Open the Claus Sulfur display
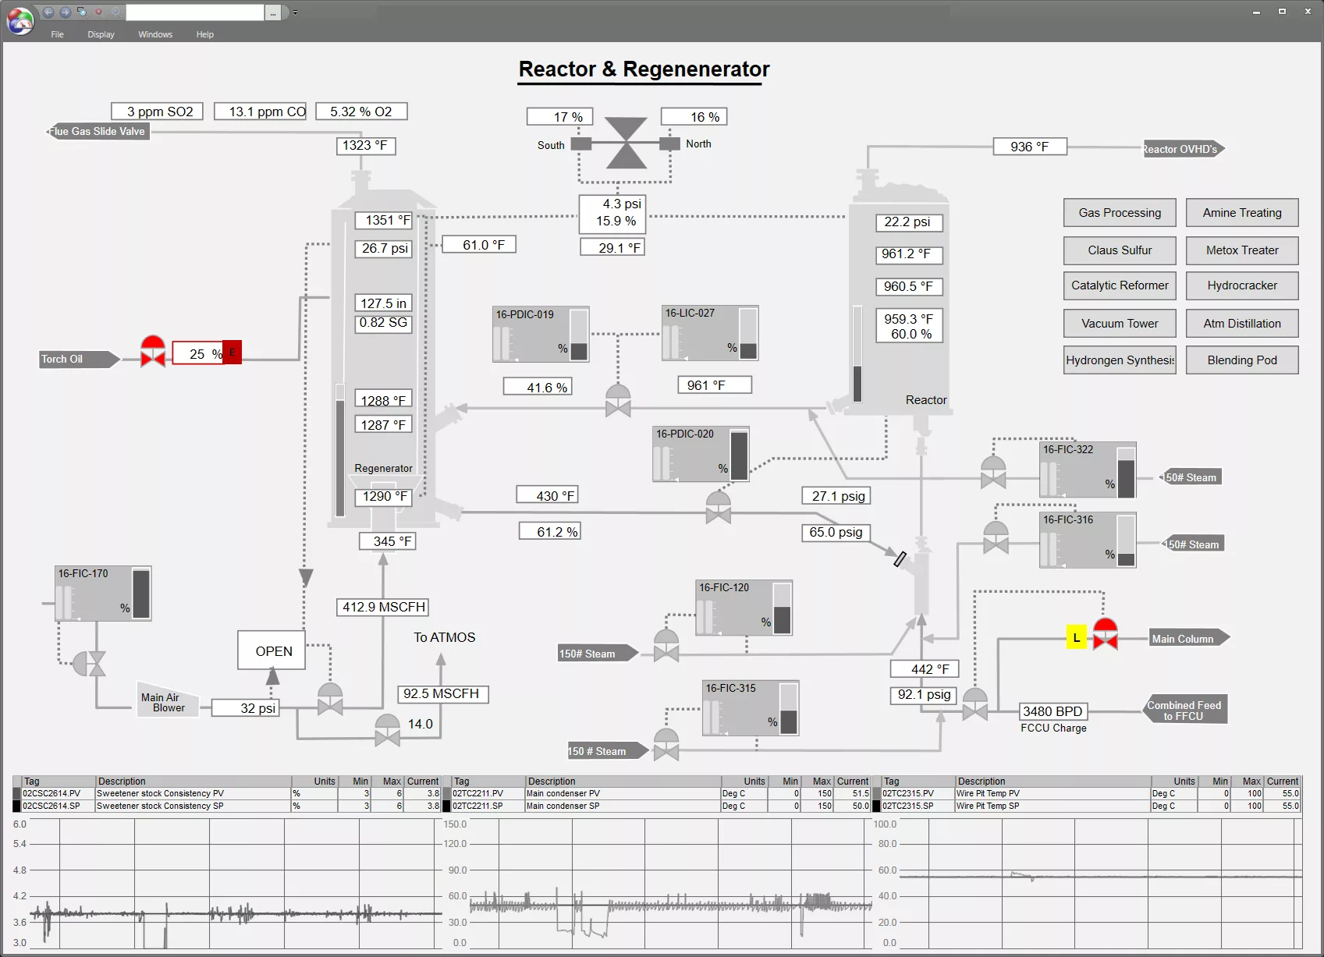The width and height of the screenshot is (1324, 957). [1120, 250]
